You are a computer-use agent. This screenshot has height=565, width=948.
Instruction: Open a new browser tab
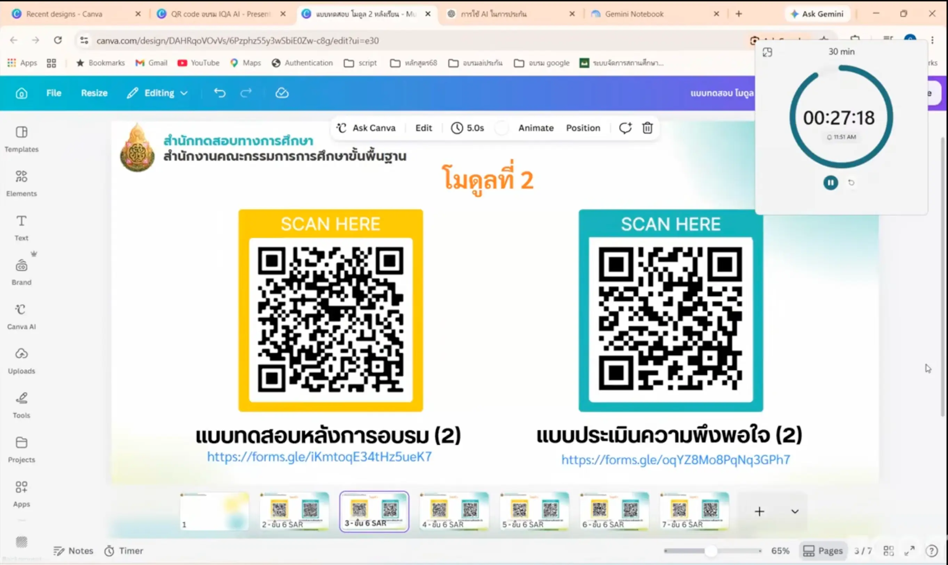[x=738, y=14]
